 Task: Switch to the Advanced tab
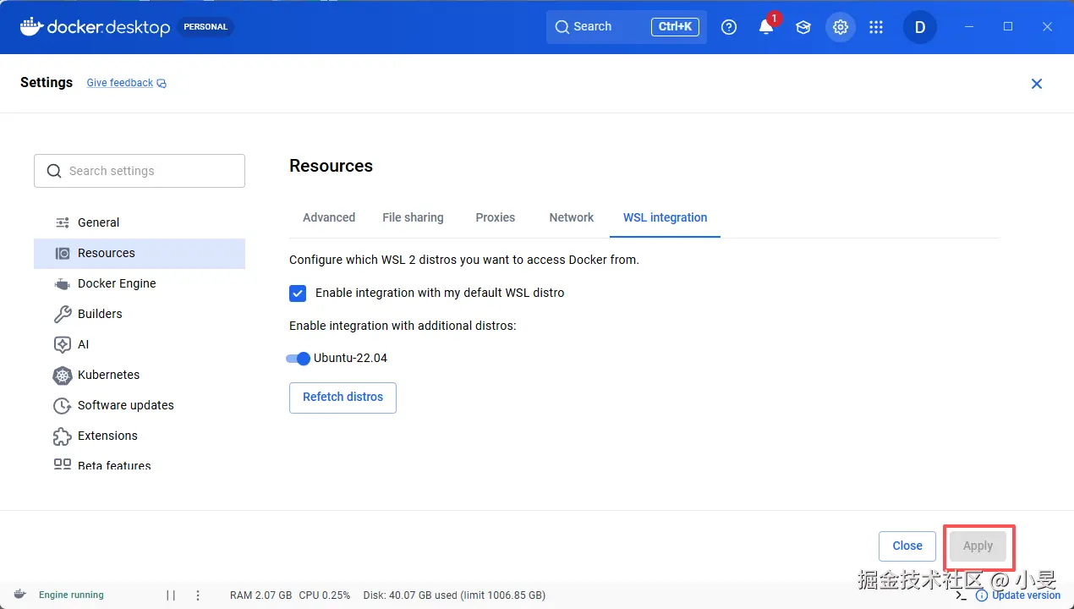tap(329, 217)
